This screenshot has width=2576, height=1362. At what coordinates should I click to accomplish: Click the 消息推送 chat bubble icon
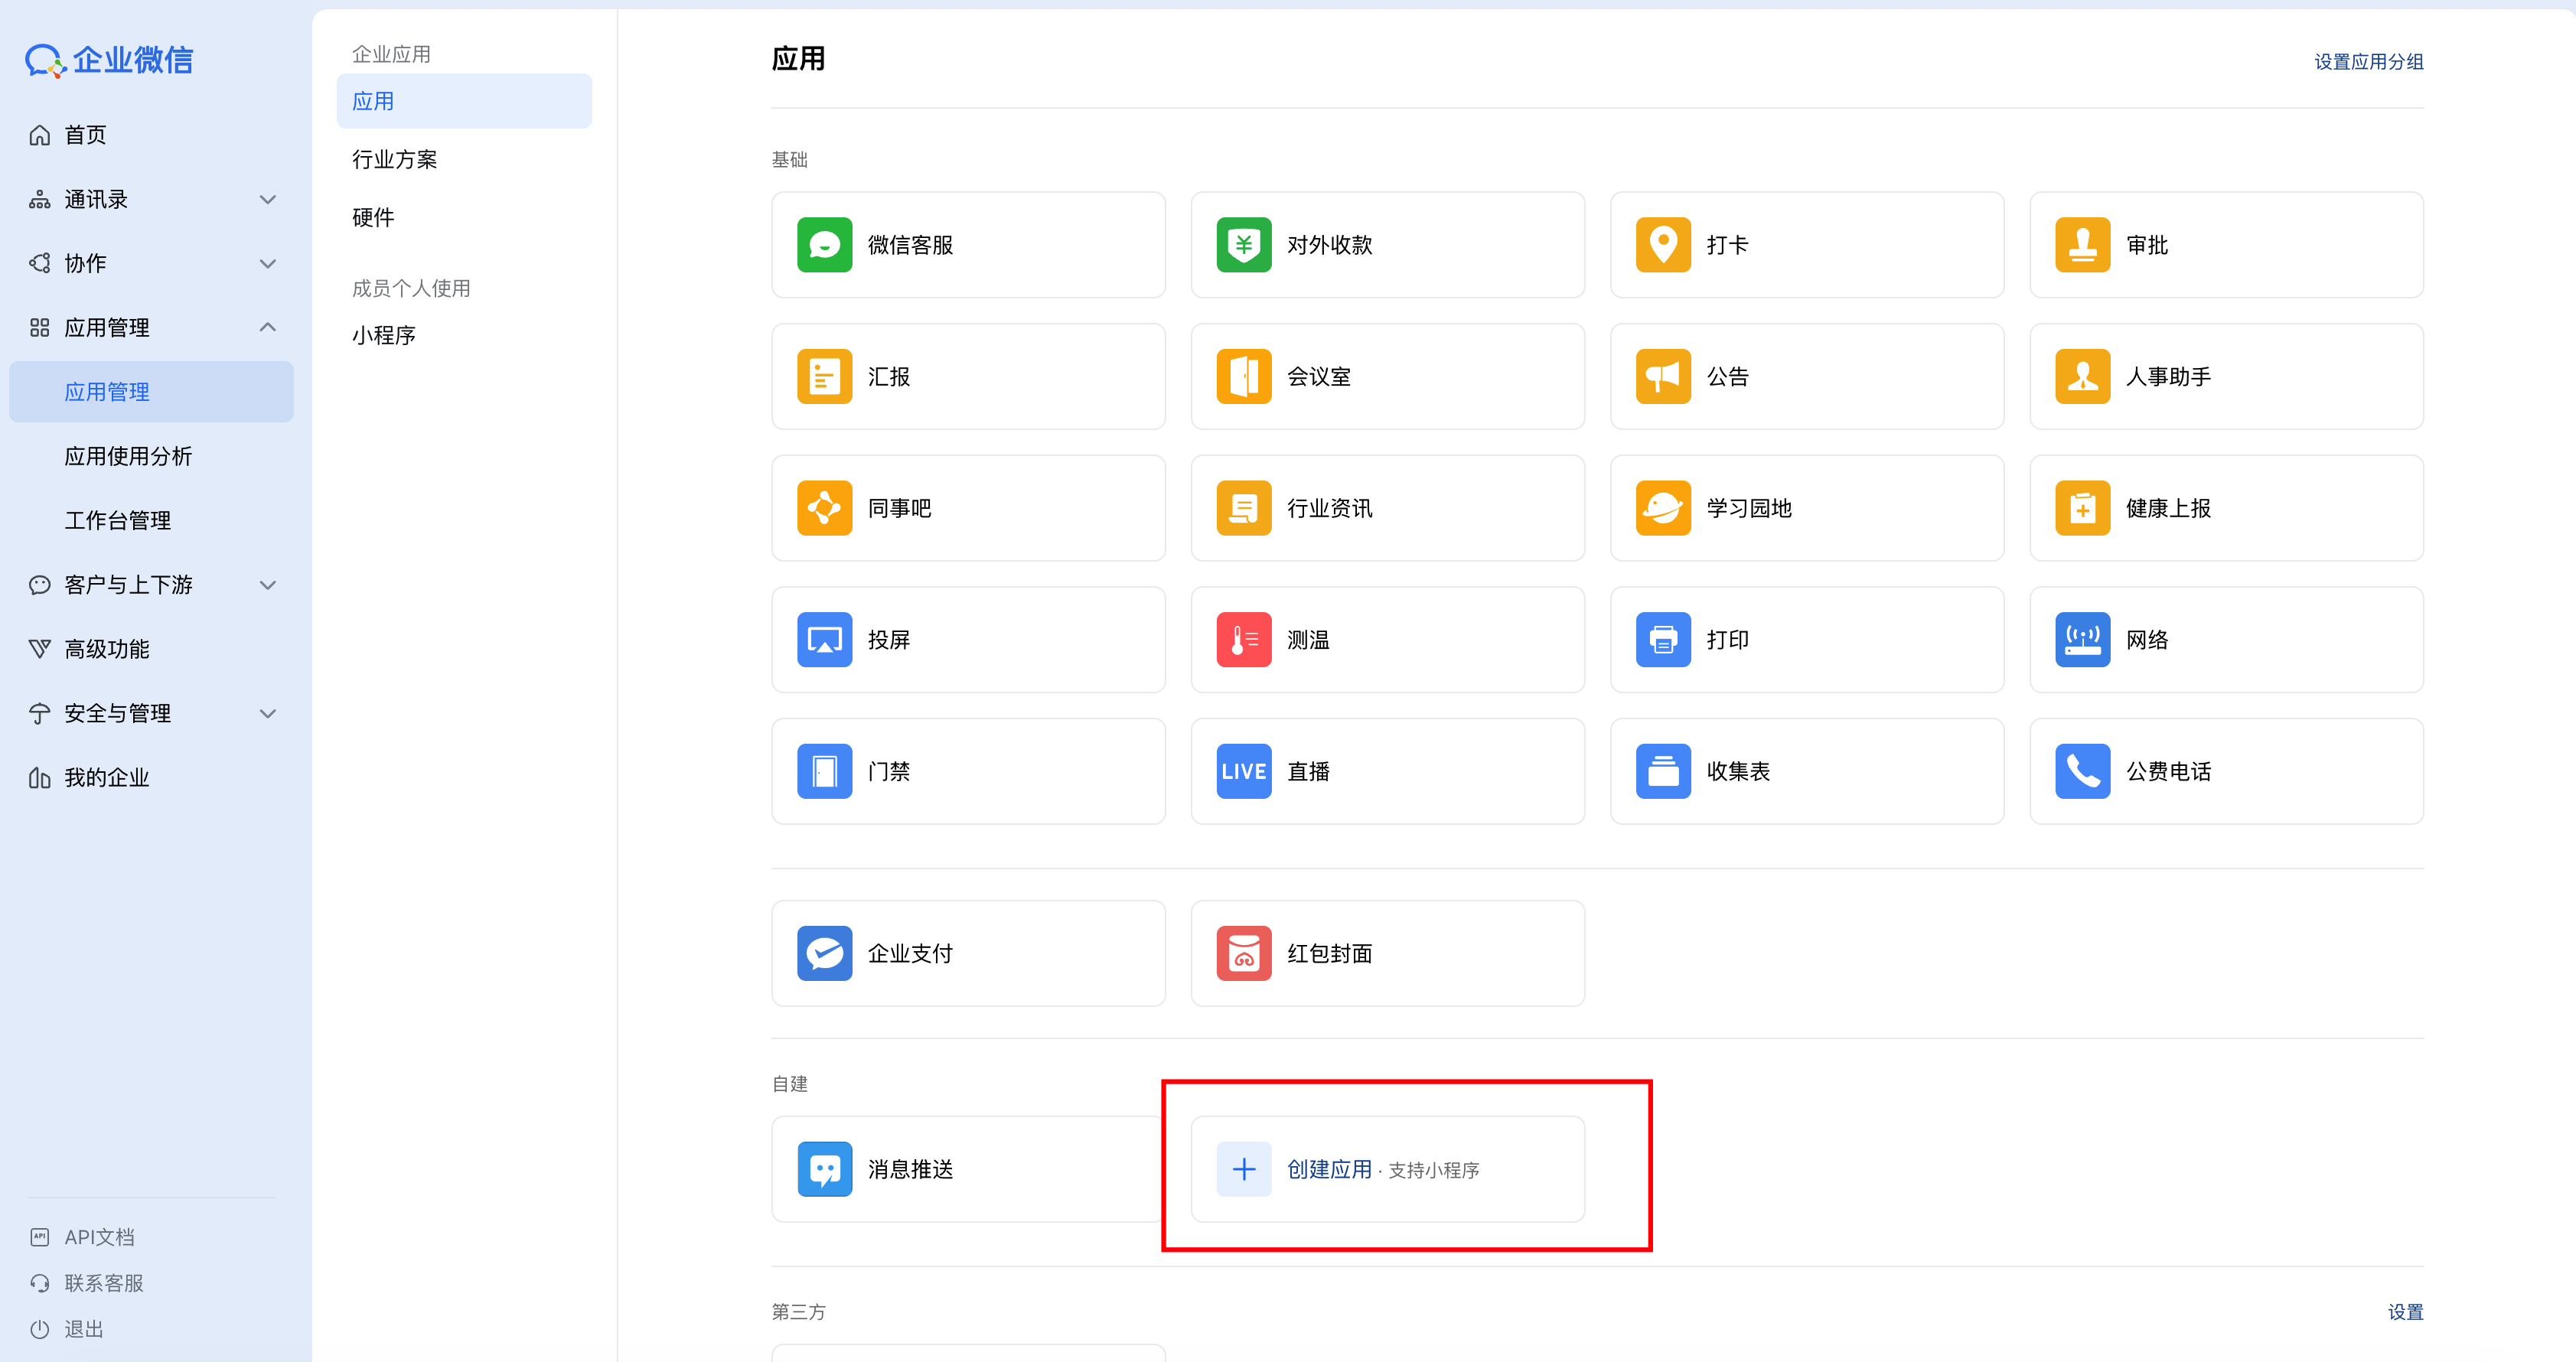point(824,1169)
